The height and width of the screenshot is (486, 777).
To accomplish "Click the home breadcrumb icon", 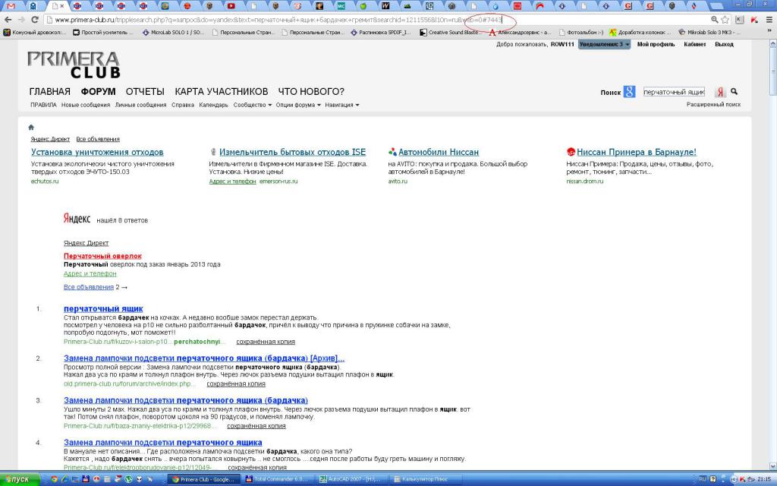I will (x=31, y=128).
